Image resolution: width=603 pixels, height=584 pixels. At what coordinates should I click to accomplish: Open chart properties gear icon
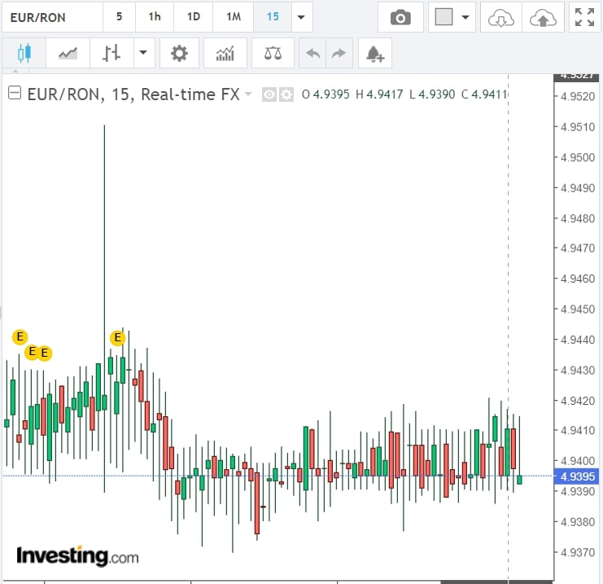point(179,54)
